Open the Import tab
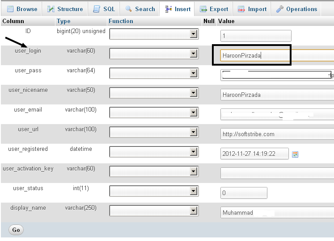 pyautogui.click(x=252, y=9)
